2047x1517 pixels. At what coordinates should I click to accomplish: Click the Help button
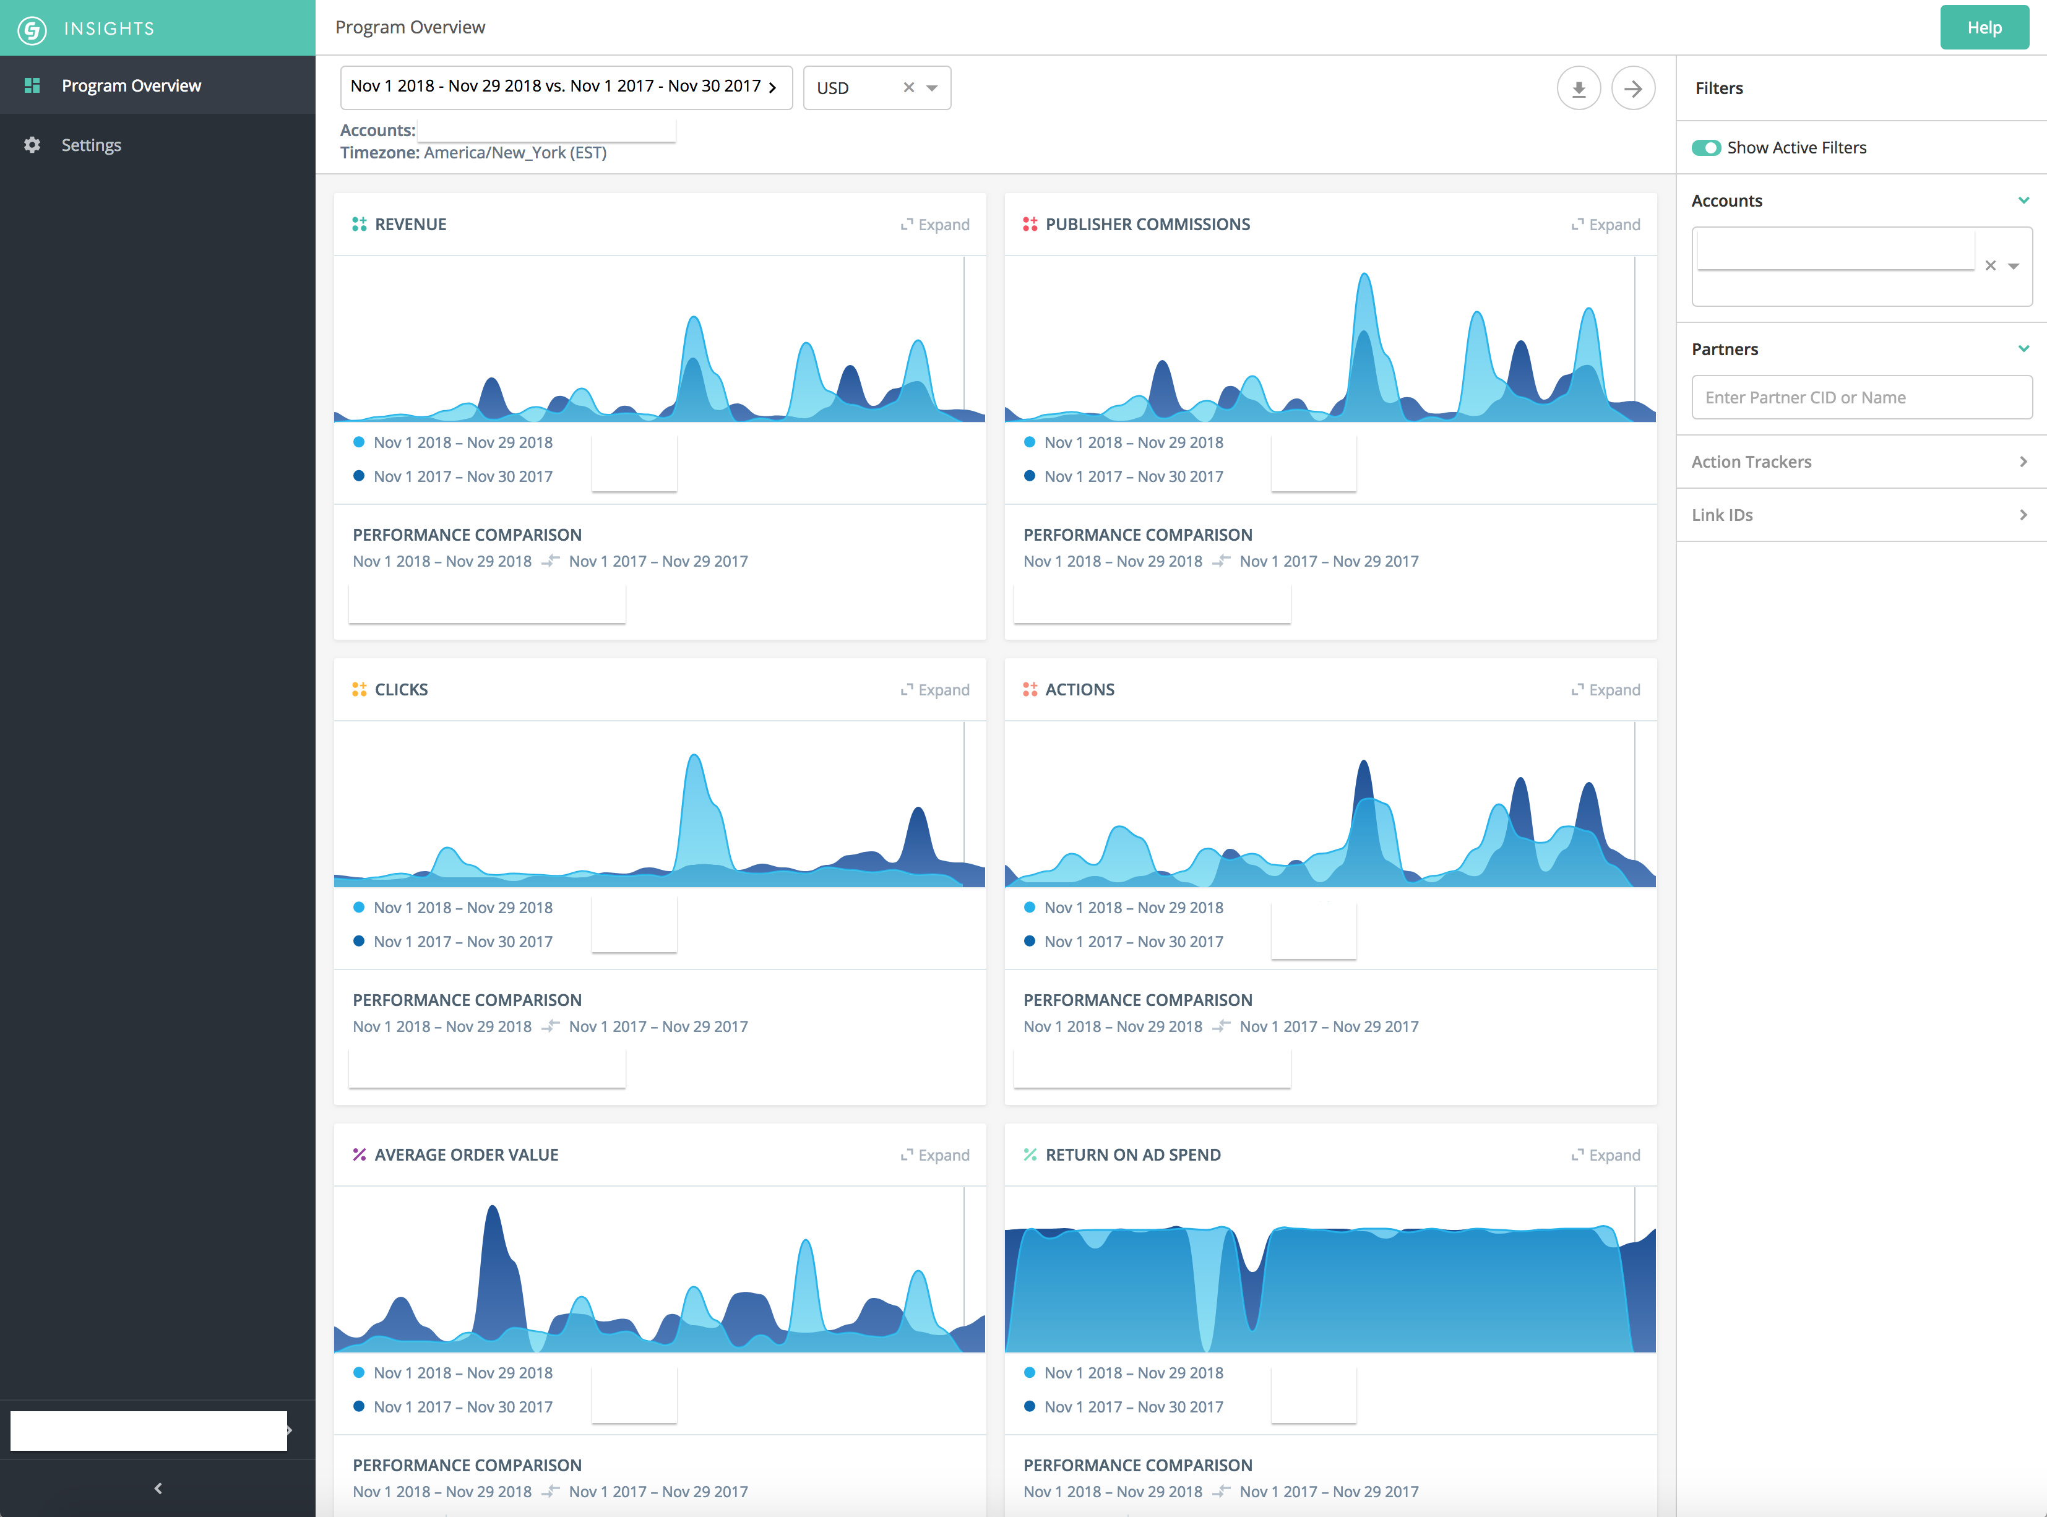pyautogui.click(x=1984, y=28)
